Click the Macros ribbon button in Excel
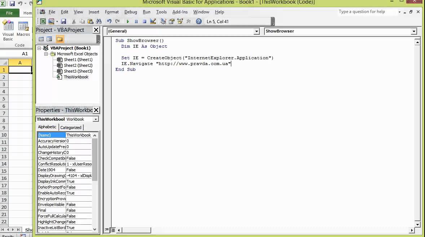Viewport: 425px width, 237px height. [23, 29]
